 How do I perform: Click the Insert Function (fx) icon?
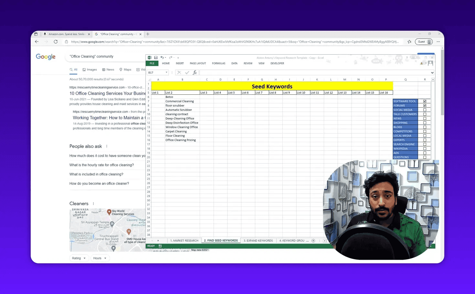pos(195,72)
